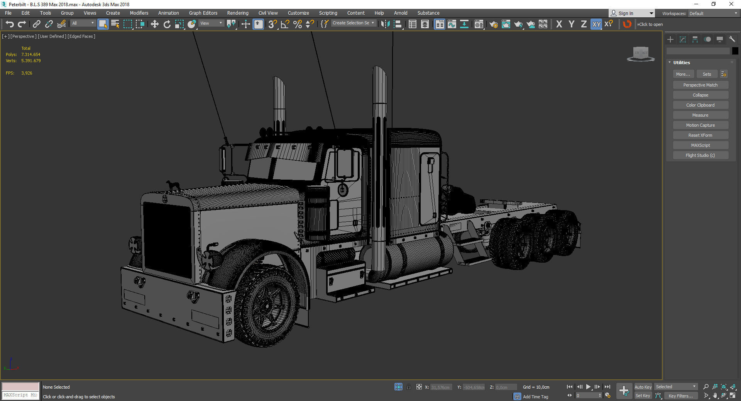Open the Create Selection Set dropdown
The height and width of the screenshot is (401, 741).
coord(354,23)
